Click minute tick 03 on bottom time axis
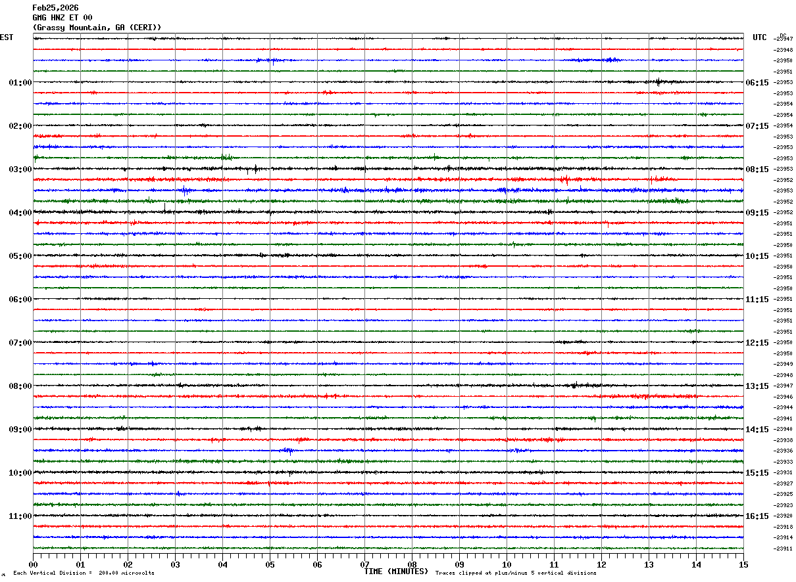This screenshot has width=796, height=582. click(x=175, y=564)
